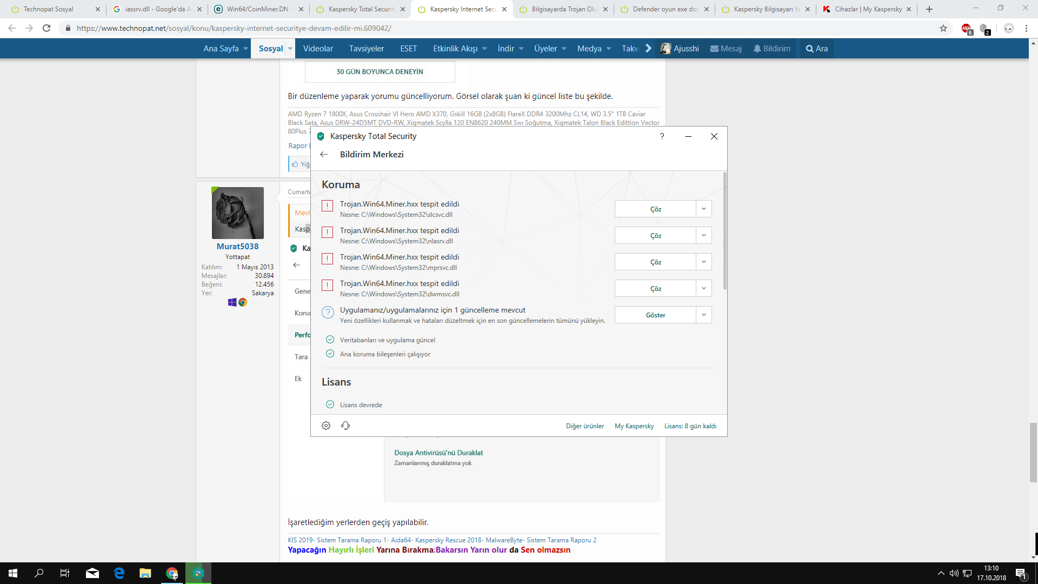
Task: Expand Çöz dropdown for dwmsvc.dll
Action: [703, 288]
